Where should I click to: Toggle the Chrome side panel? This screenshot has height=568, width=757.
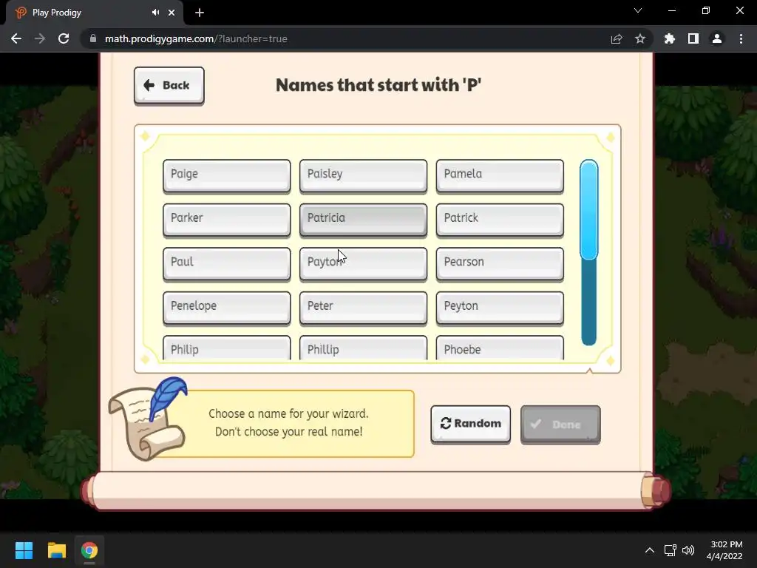tap(693, 38)
